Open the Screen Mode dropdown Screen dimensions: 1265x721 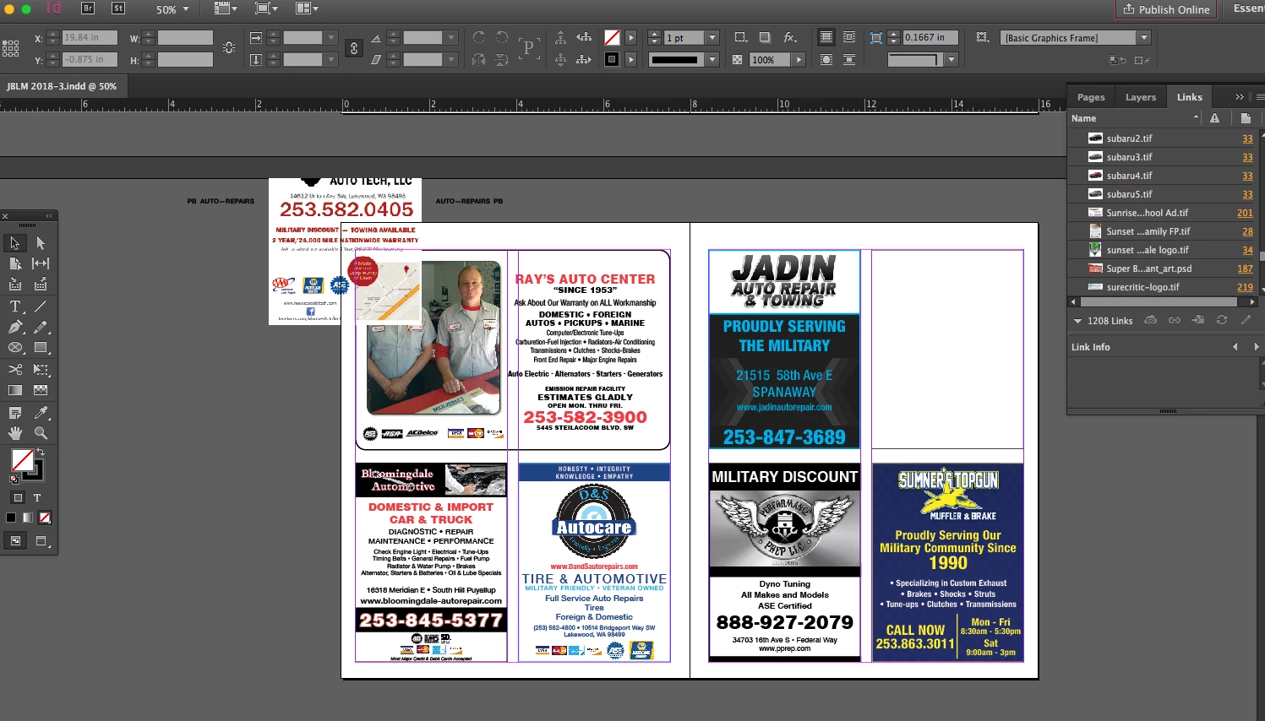[x=267, y=8]
